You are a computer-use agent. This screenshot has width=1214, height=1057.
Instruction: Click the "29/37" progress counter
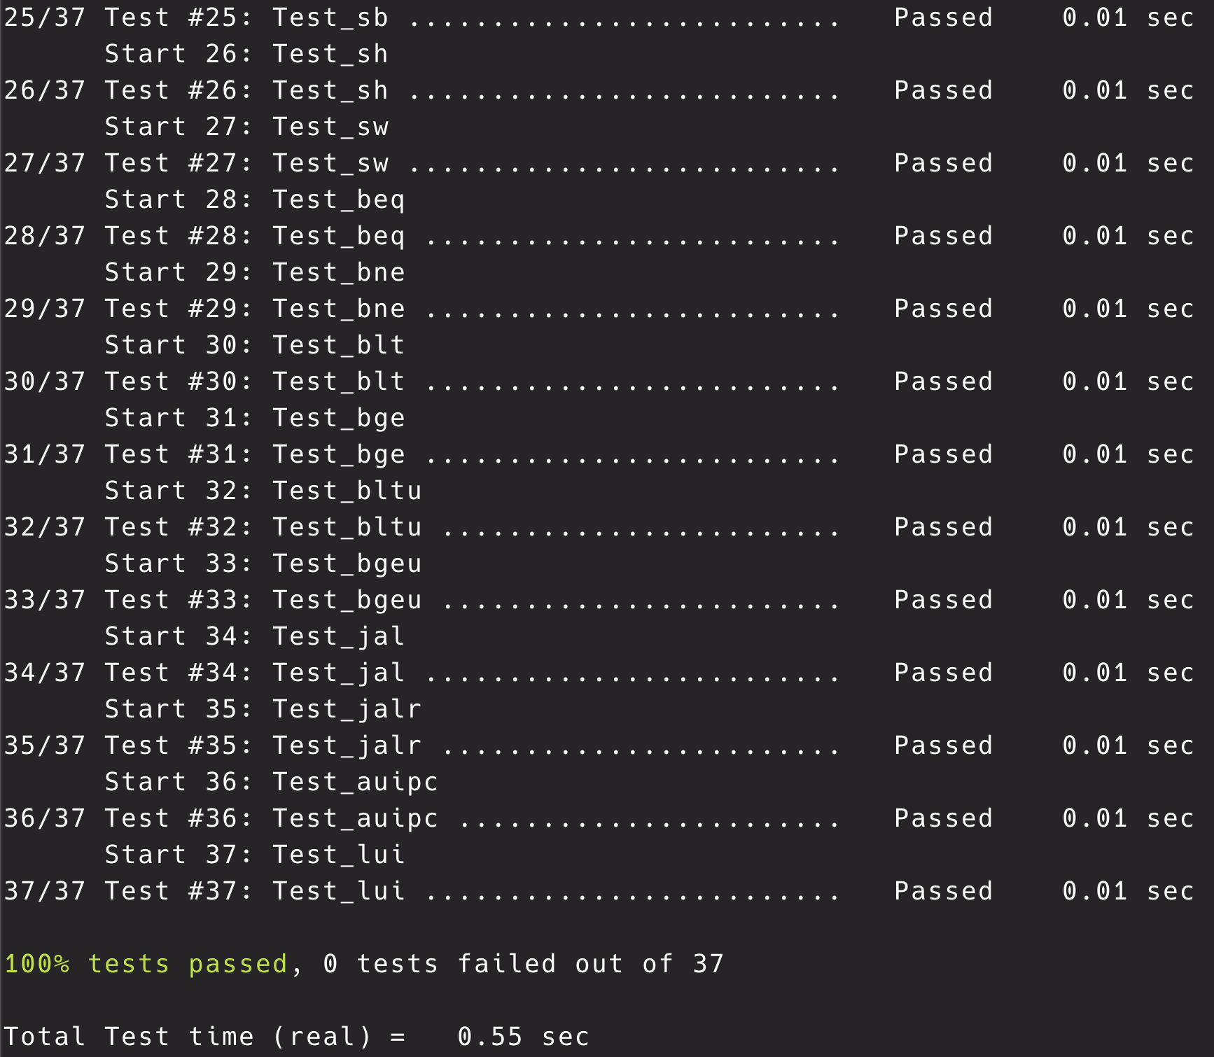click(45, 309)
